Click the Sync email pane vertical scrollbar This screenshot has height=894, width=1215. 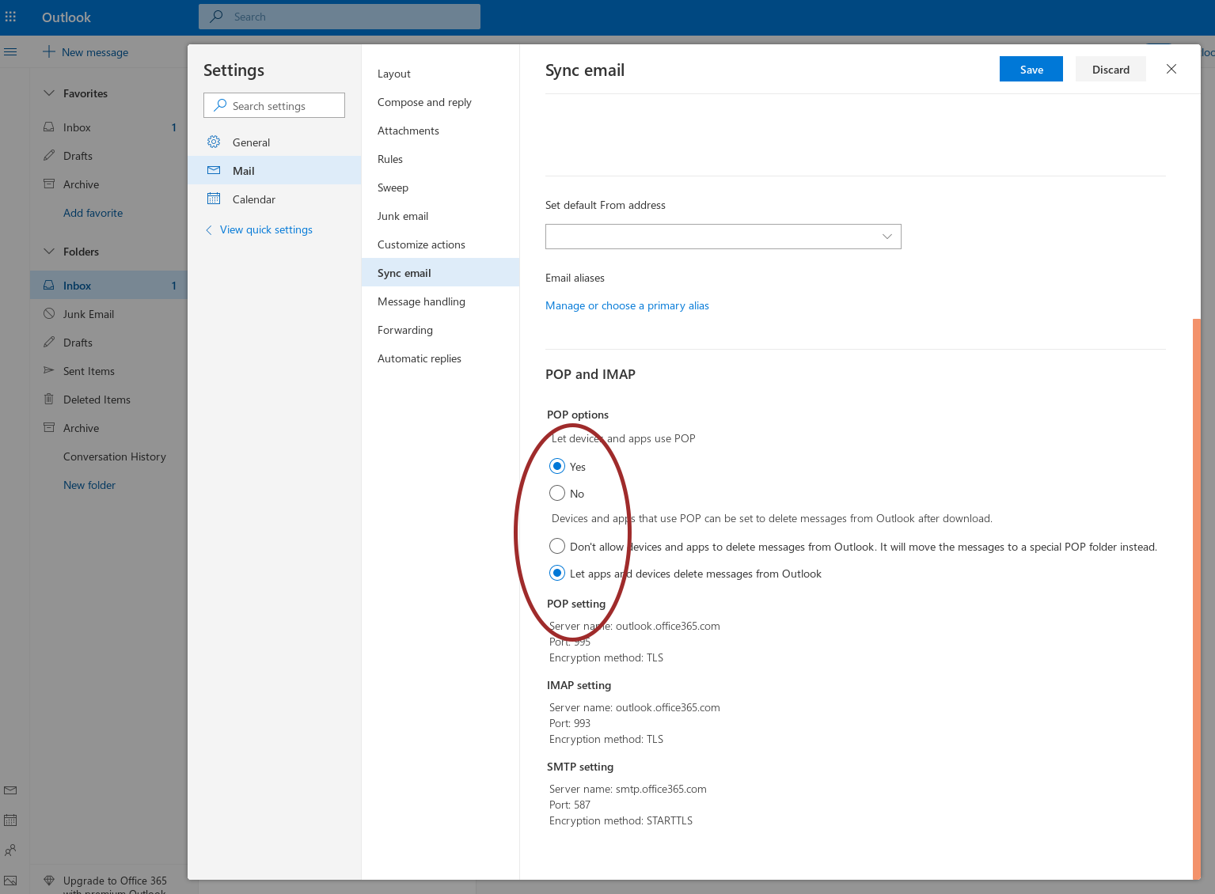[x=1197, y=598]
